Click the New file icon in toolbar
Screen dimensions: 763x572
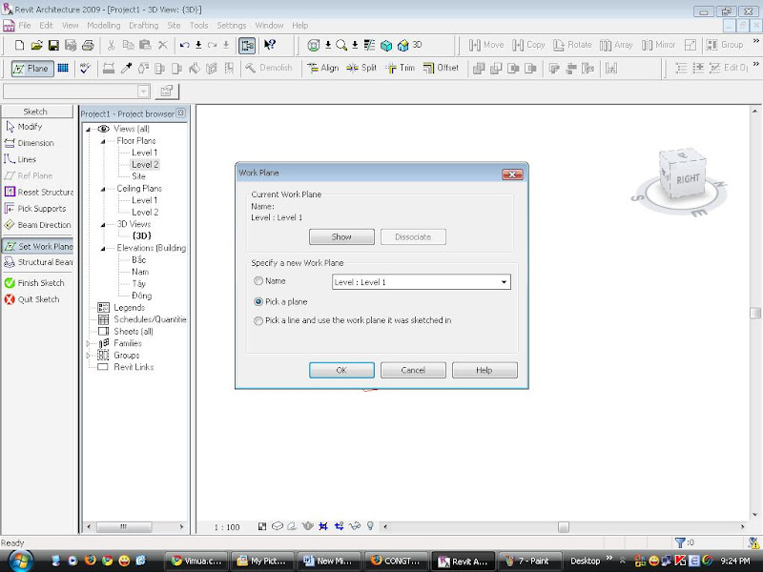click(19, 45)
